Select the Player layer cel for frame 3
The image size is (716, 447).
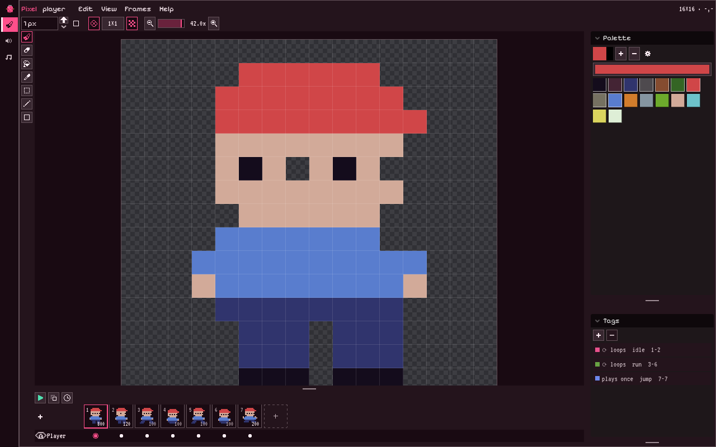tap(147, 436)
